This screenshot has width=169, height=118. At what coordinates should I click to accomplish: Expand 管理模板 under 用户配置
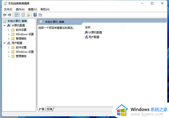point(9,56)
